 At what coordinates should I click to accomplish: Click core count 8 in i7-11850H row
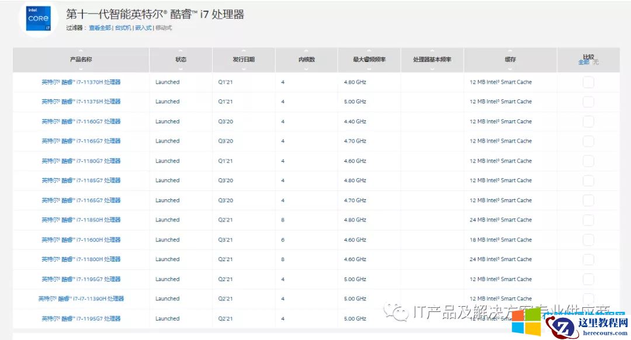pyautogui.click(x=283, y=220)
